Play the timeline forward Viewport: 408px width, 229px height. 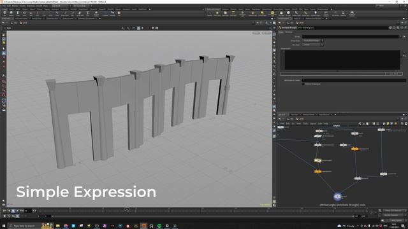[17, 211]
